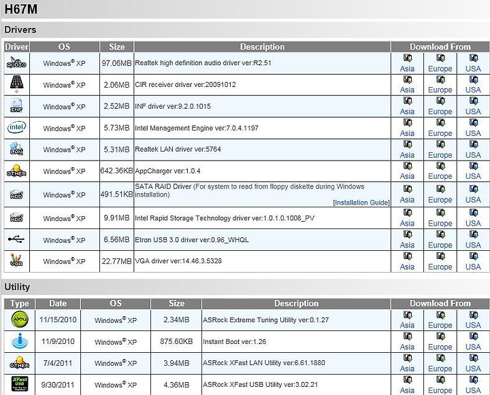Click the Instant Boot utility icon
Viewport: 490px width, 395px height.
tap(20, 341)
